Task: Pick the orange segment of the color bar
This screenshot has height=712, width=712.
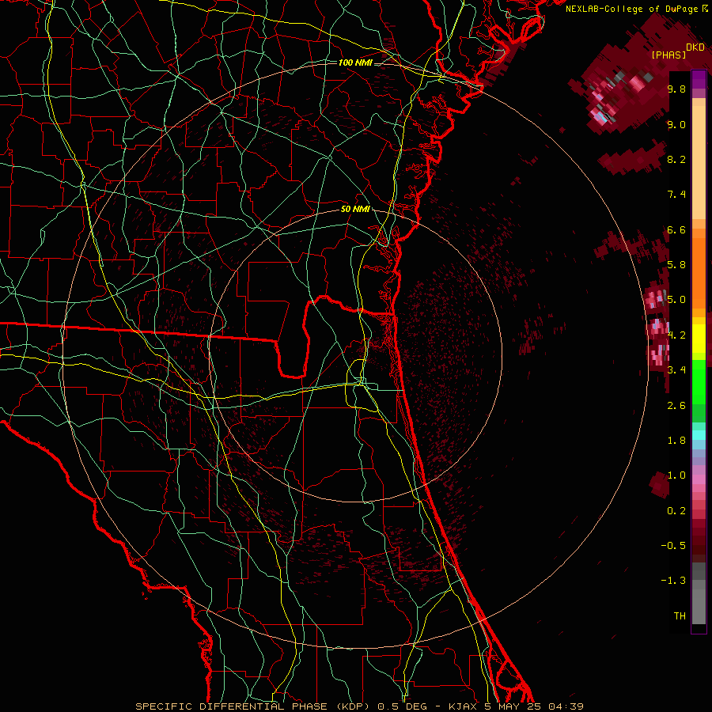Action: [x=699, y=272]
